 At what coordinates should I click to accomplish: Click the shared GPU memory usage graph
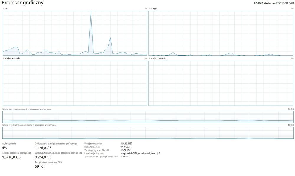148,133
